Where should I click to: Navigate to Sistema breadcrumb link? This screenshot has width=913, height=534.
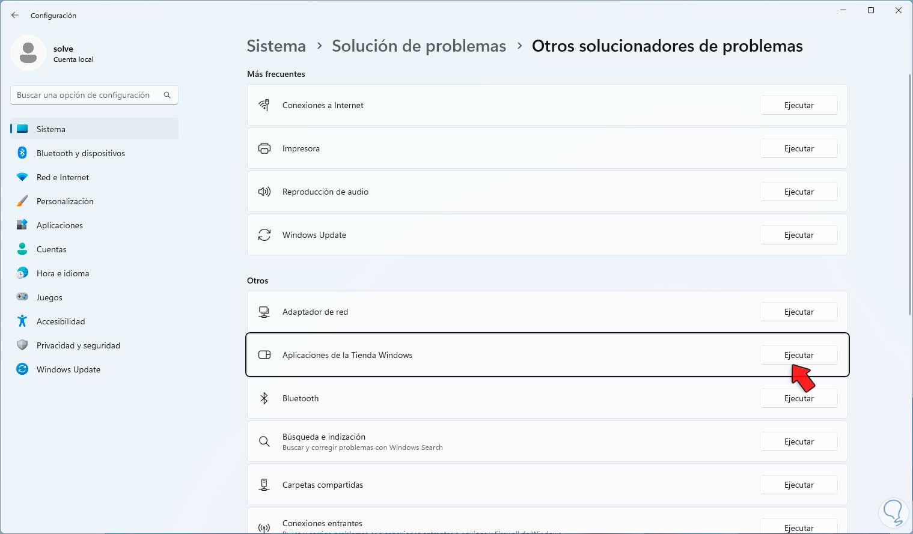(x=276, y=46)
